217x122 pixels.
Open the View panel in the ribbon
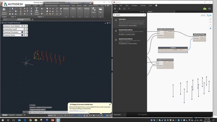click(x=100, y=10)
